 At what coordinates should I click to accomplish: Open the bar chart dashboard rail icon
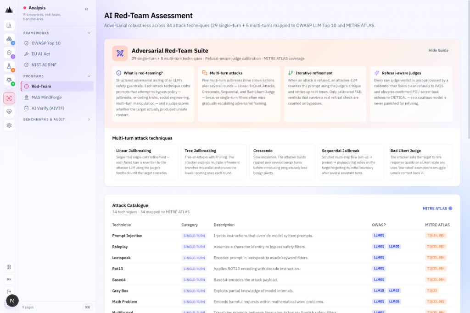click(x=9, y=26)
